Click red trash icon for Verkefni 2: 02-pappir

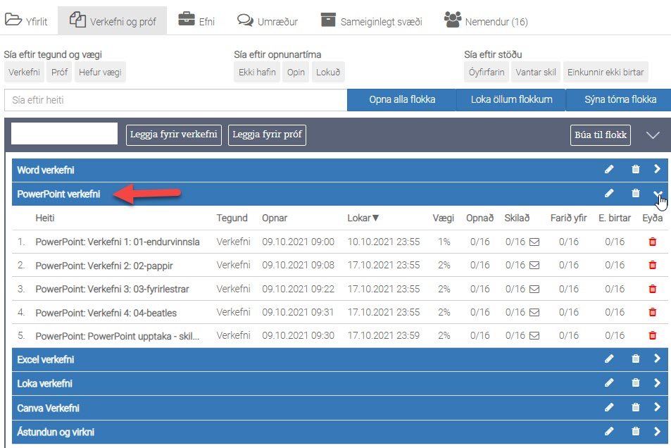pyautogui.click(x=652, y=266)
